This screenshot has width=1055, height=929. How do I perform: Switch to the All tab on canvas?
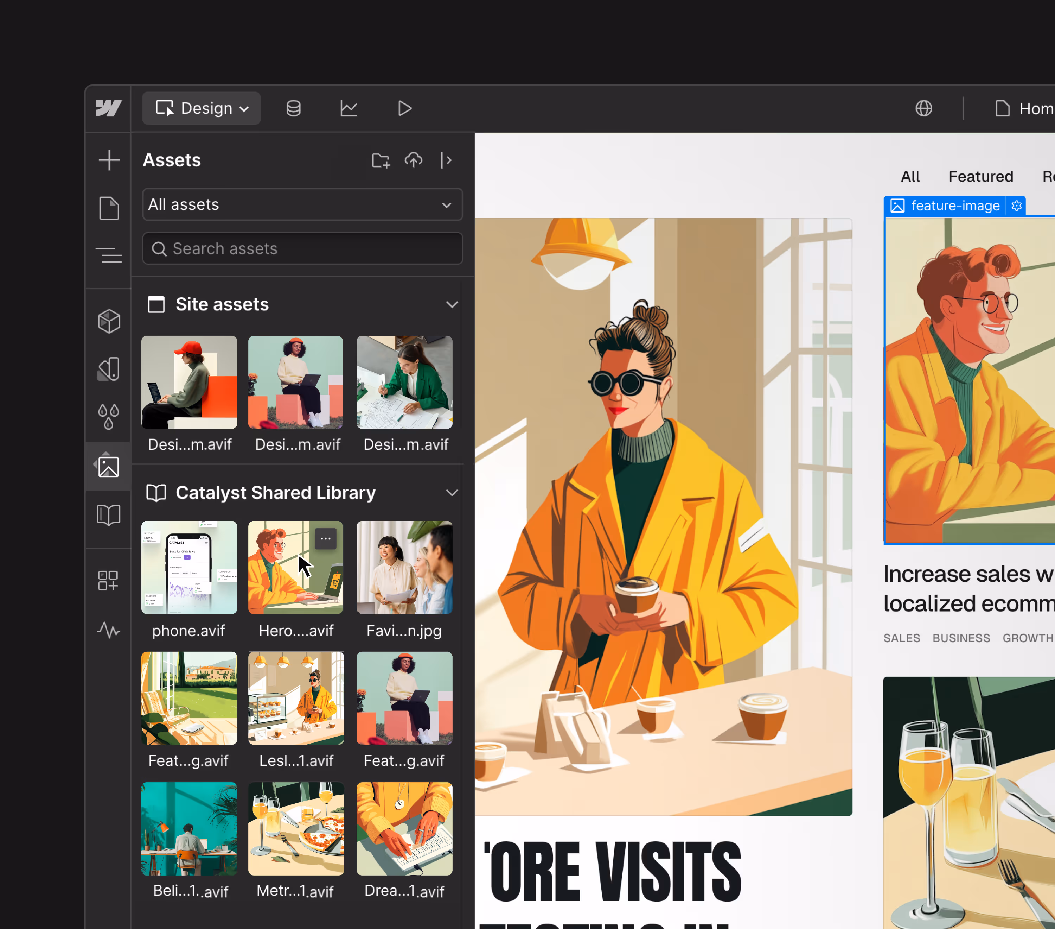[x=910, y=177]
